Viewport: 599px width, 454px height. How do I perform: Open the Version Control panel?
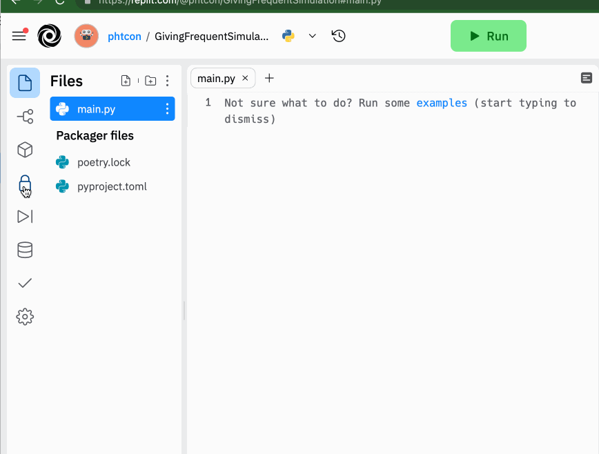click(25, 117)
